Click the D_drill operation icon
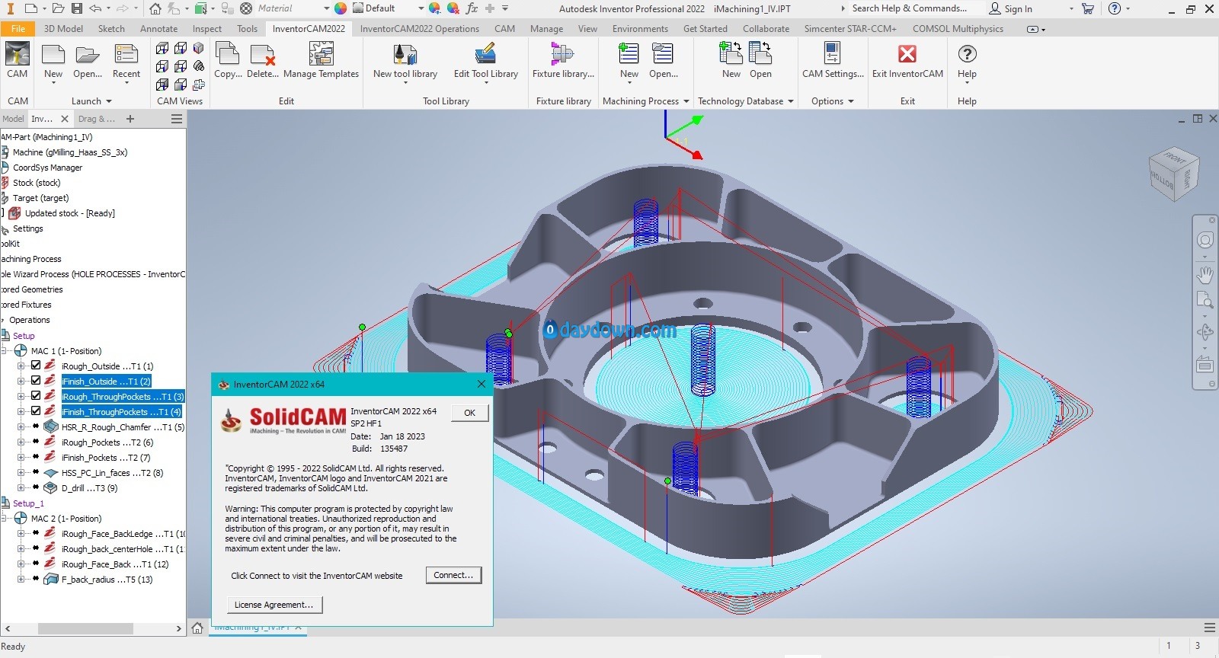 point(51,487)
